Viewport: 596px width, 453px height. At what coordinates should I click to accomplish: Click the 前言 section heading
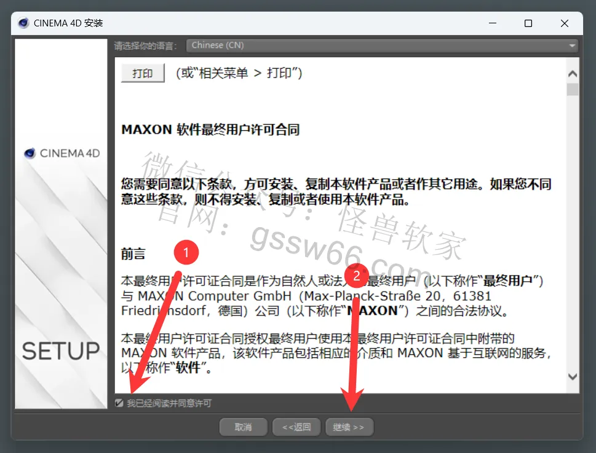133,254
